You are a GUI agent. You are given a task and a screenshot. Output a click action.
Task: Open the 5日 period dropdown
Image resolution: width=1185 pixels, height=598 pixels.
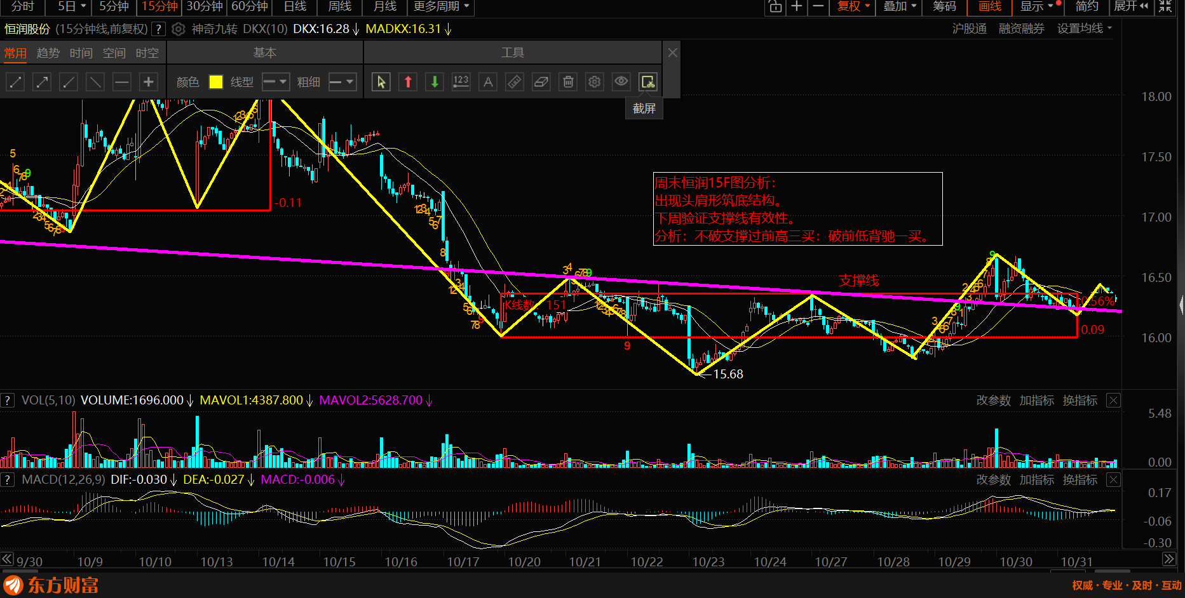(72, 7)
